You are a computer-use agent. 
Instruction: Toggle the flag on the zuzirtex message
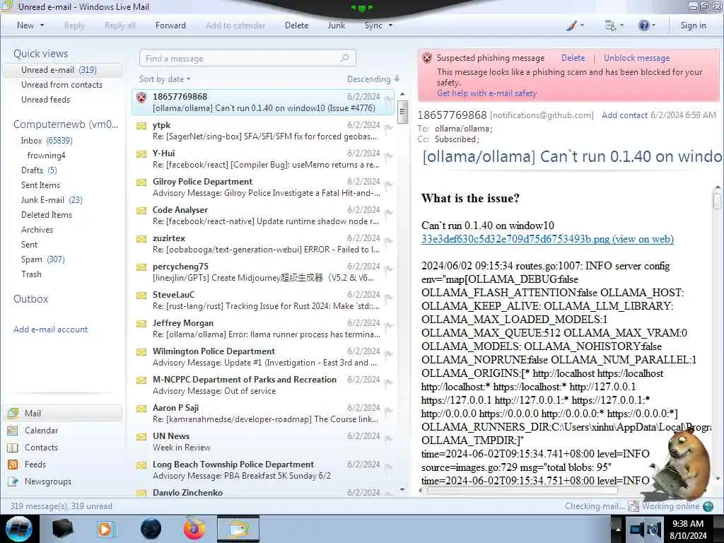pyautogui.click(x=388, y=241)
